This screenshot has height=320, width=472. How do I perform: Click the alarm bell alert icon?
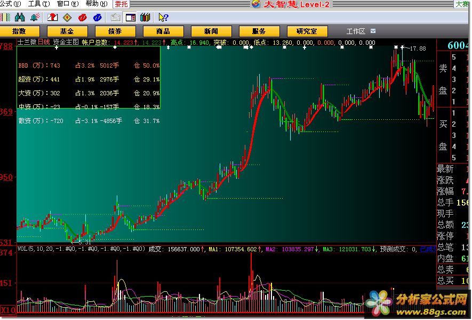(x=34, y=18)
